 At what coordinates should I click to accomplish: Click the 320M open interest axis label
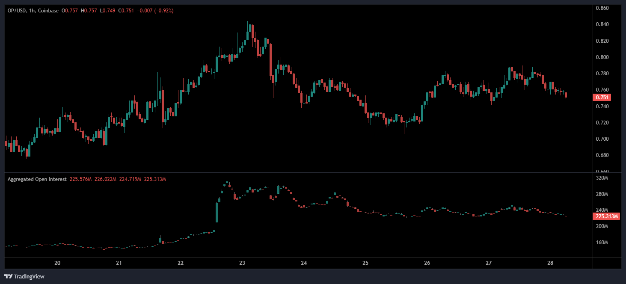(x=602, y=178)
